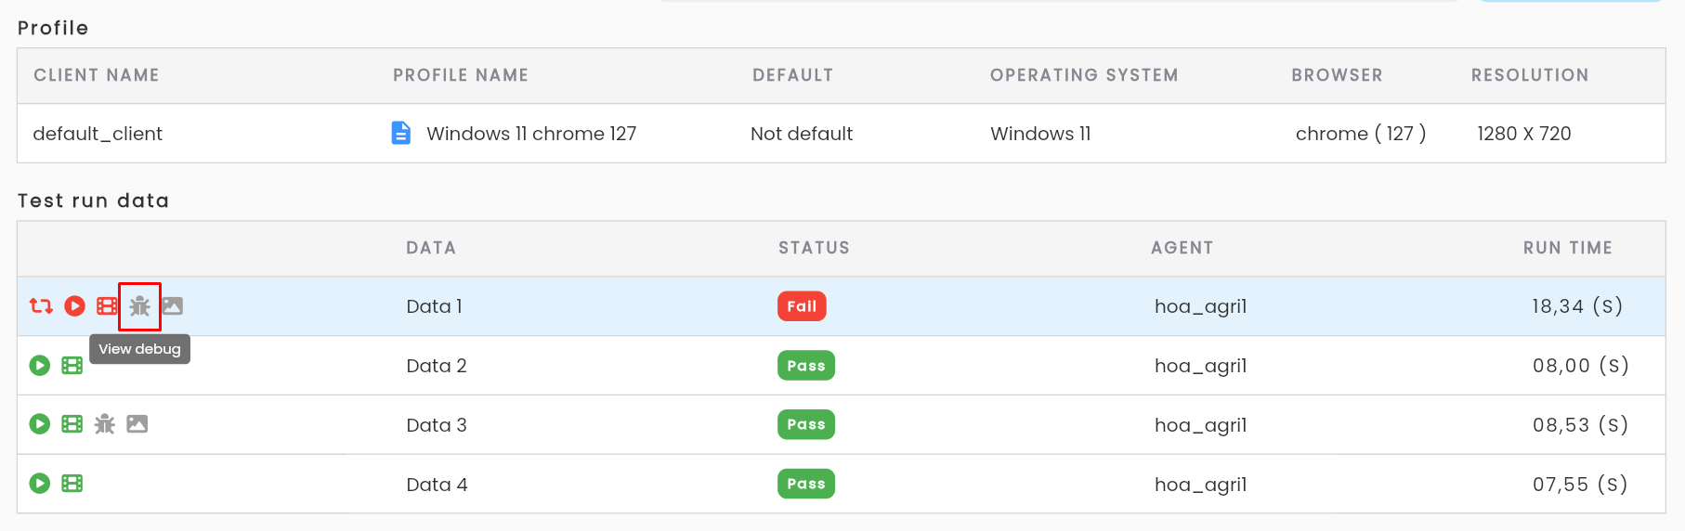Screen dimensions: 1685x531
Task: Click Pass badge in Data 2 row
Action: 806,365
